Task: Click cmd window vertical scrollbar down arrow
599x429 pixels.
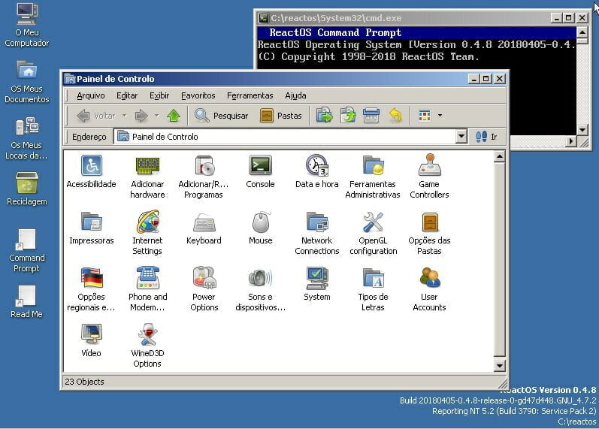Action: (x=582, y=130)
